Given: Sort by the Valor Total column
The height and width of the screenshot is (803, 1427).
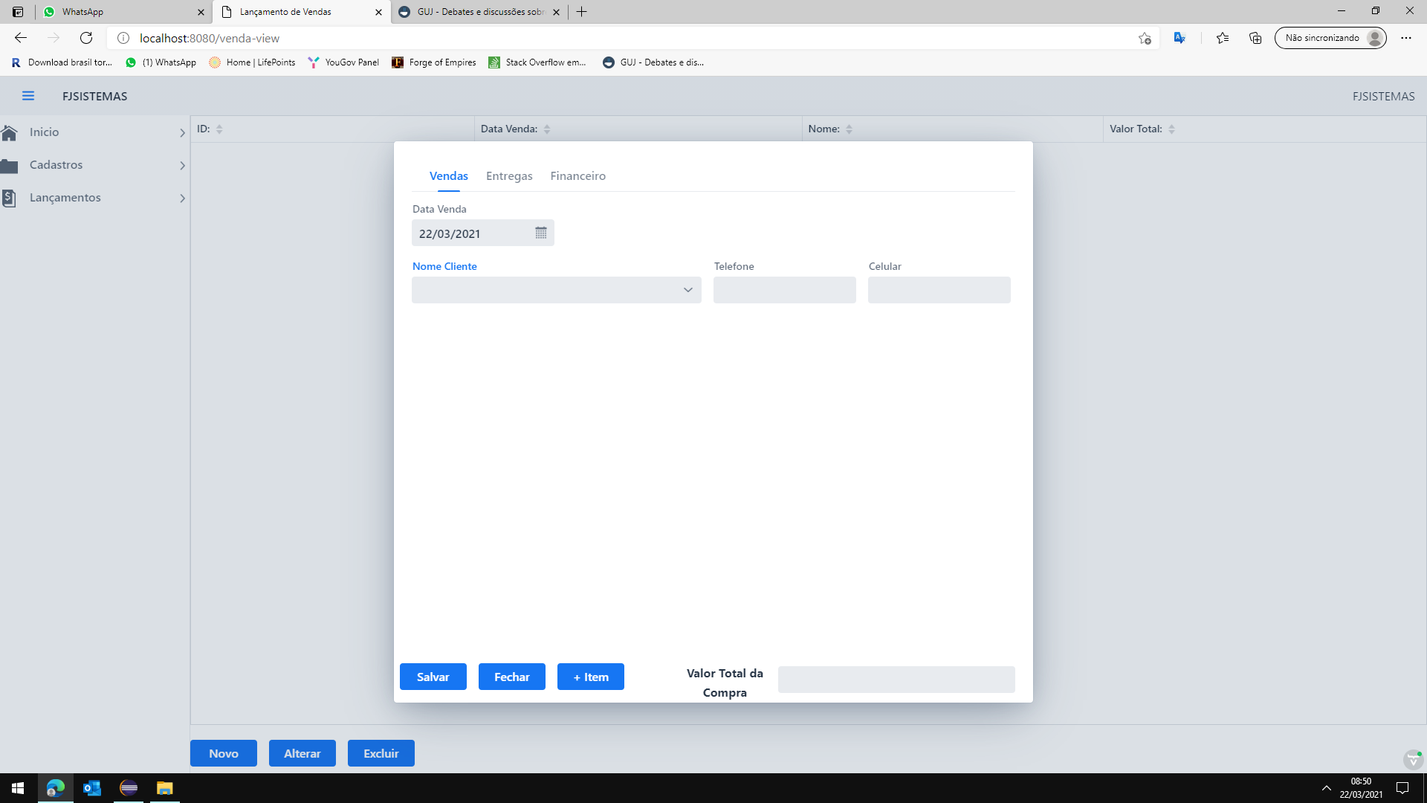Looking at the screenshot, I should [x=1171, y=129].
